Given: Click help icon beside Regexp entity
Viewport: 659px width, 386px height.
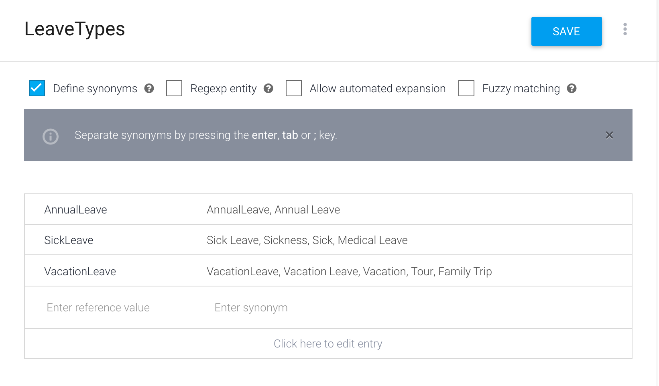Looking at the screenshot, I should [x=268, y=88].
